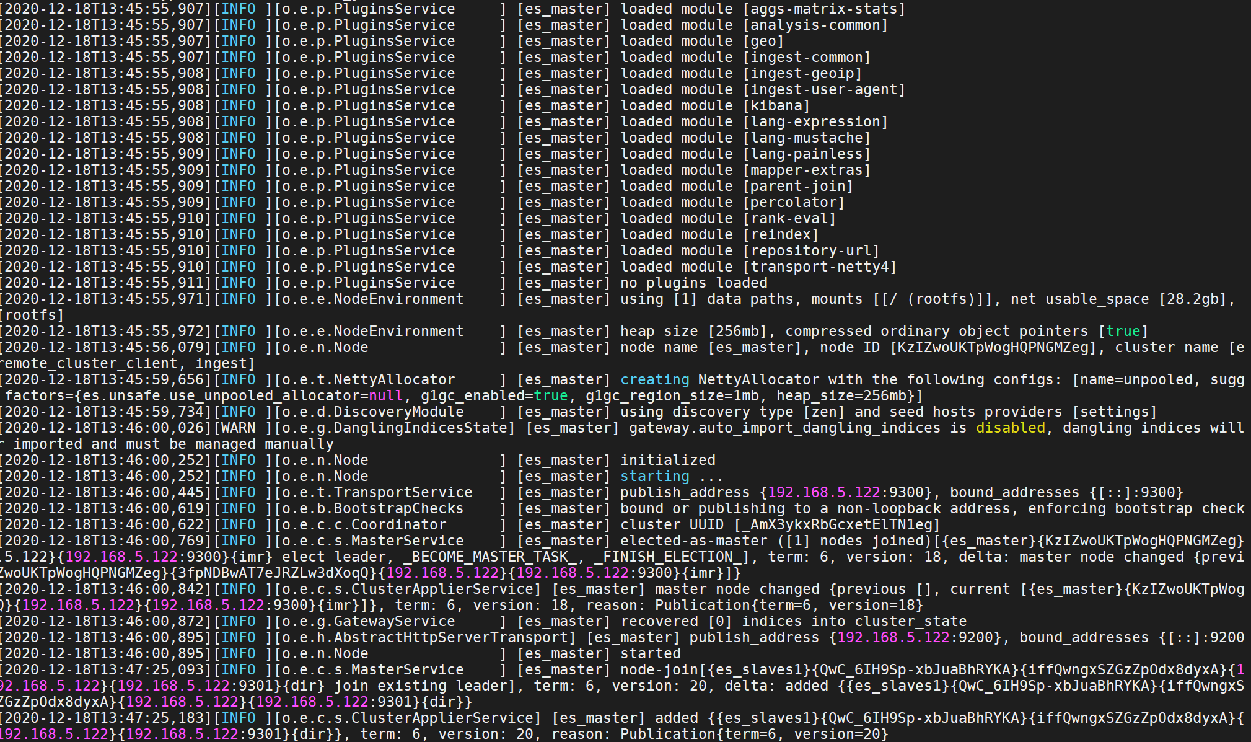Select the timestamp 2020-12-18T13:46:00,026
The width and height of the screenshot is (1251, 742).
coord(104,428)
